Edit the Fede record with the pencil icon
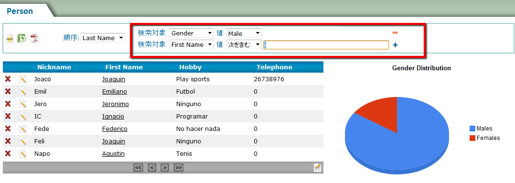The height and width of the screenshot is (183, 515). coord(22,129)
